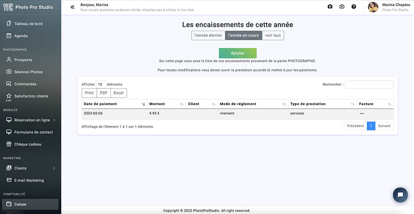This screenshot has width=414, height=214.
Task: Click the Tableau de bord bookmark icon
Action: 9,24
